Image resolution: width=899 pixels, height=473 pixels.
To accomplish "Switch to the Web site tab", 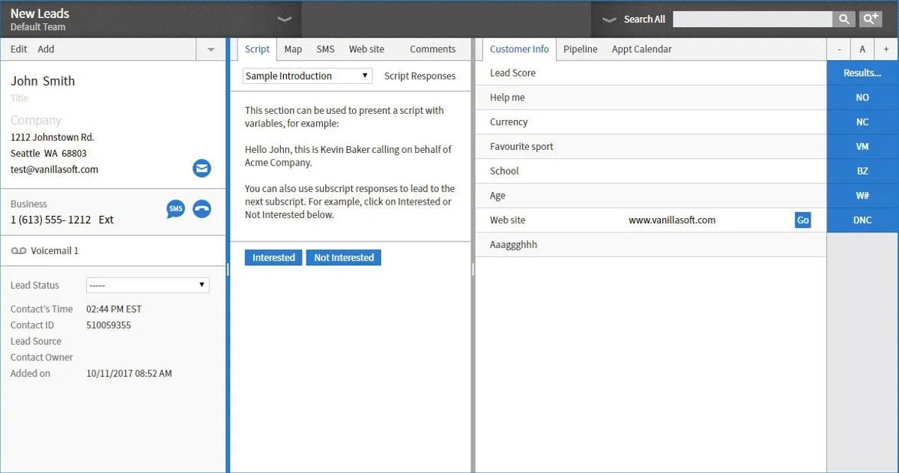I will click(366, 49).
